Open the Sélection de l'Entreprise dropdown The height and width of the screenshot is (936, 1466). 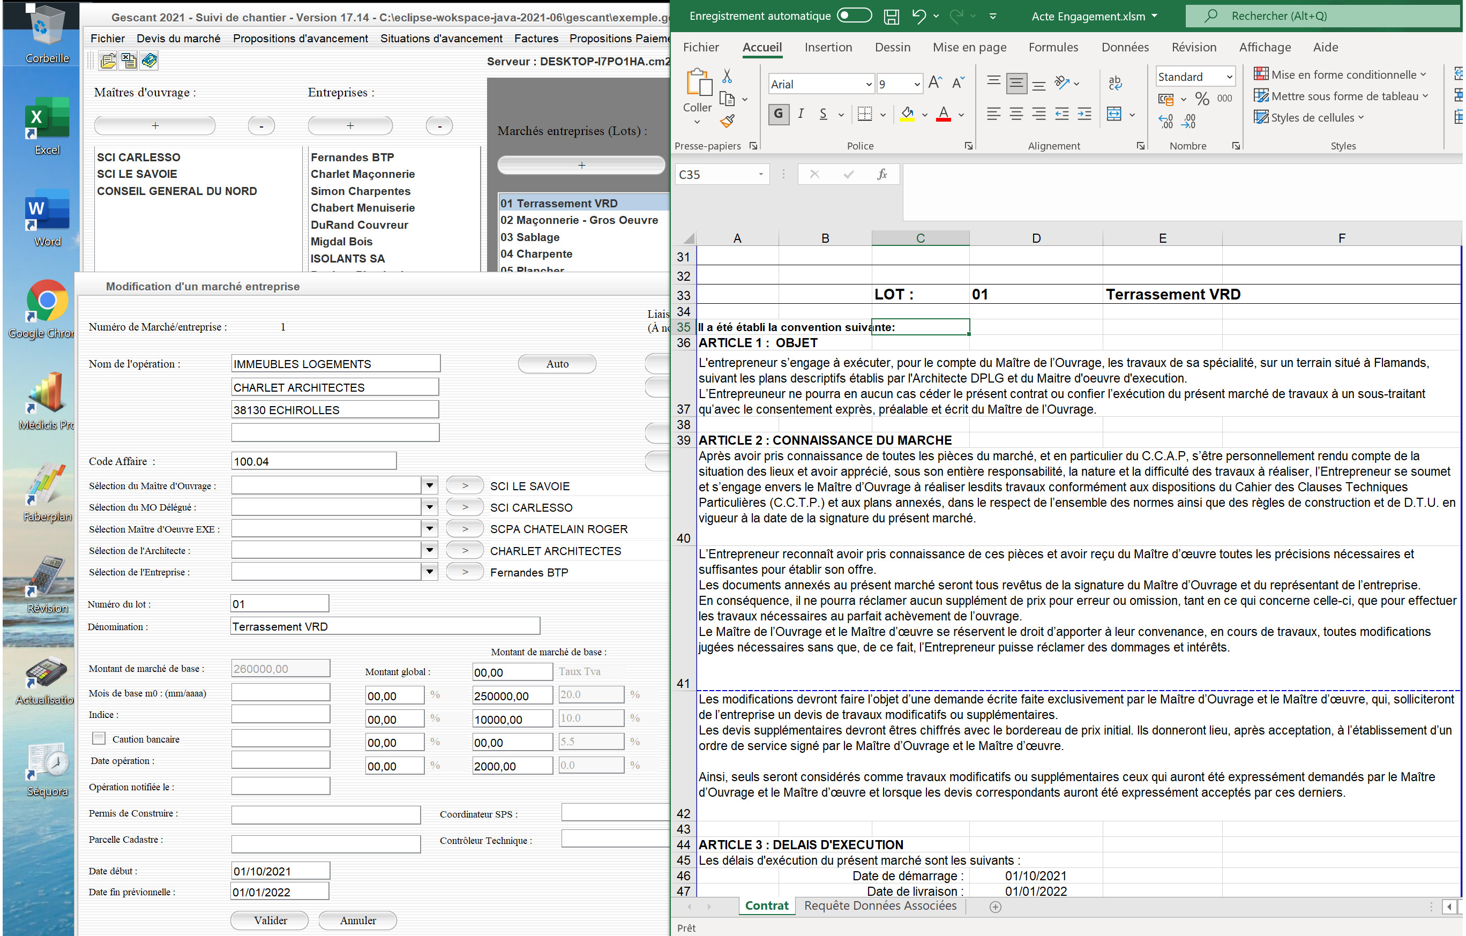tap(430, 572)
